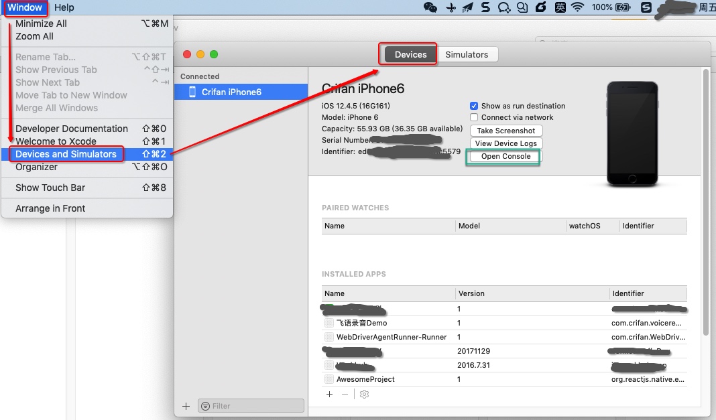Click the Model: iPhone 6 text
The height and width of the screenshot is (420, 716).
pos(350,117)
